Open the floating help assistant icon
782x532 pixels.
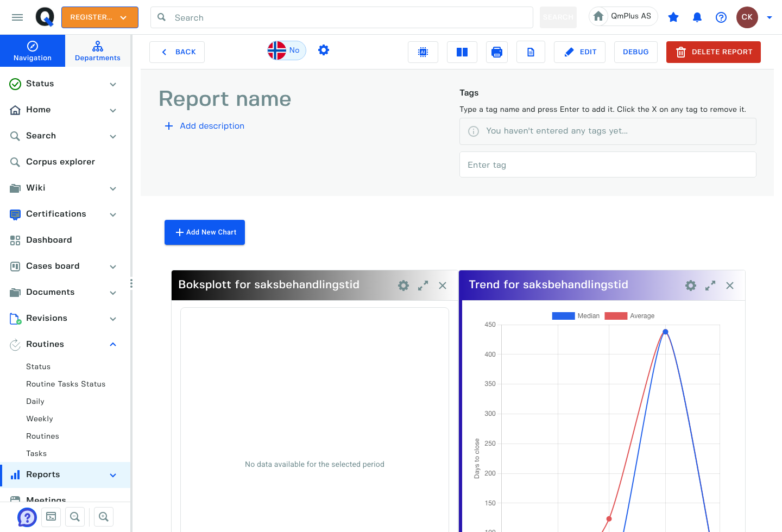point(27,517)
